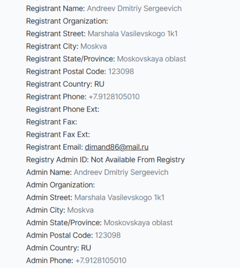Image resolution: width=240 pixels, height=268 pixels.
Task: Select Admin State/Province value Moskovskaya oblast
Action: [138, 223]
